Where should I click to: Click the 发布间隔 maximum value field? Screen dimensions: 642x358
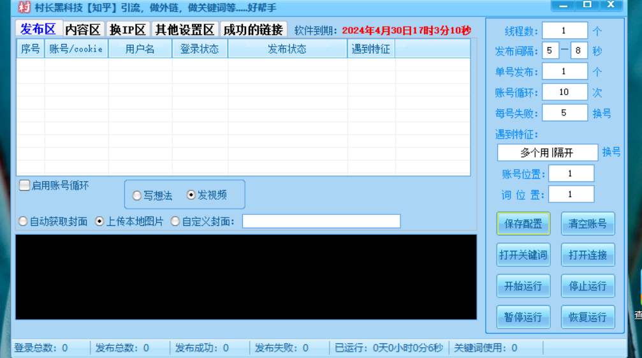click(579, 50)
